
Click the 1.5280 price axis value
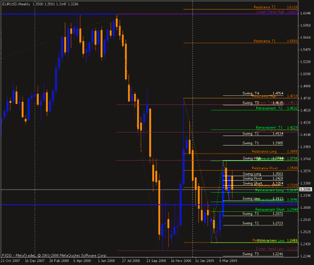pyautogui.click(x=305, y=62)
